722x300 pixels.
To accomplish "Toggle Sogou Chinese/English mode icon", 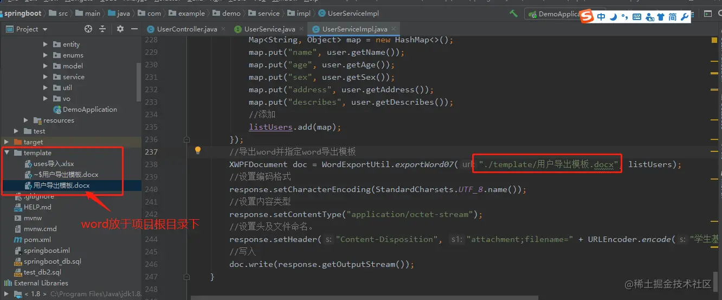I will pyautogui.click(x=602, y=17).
